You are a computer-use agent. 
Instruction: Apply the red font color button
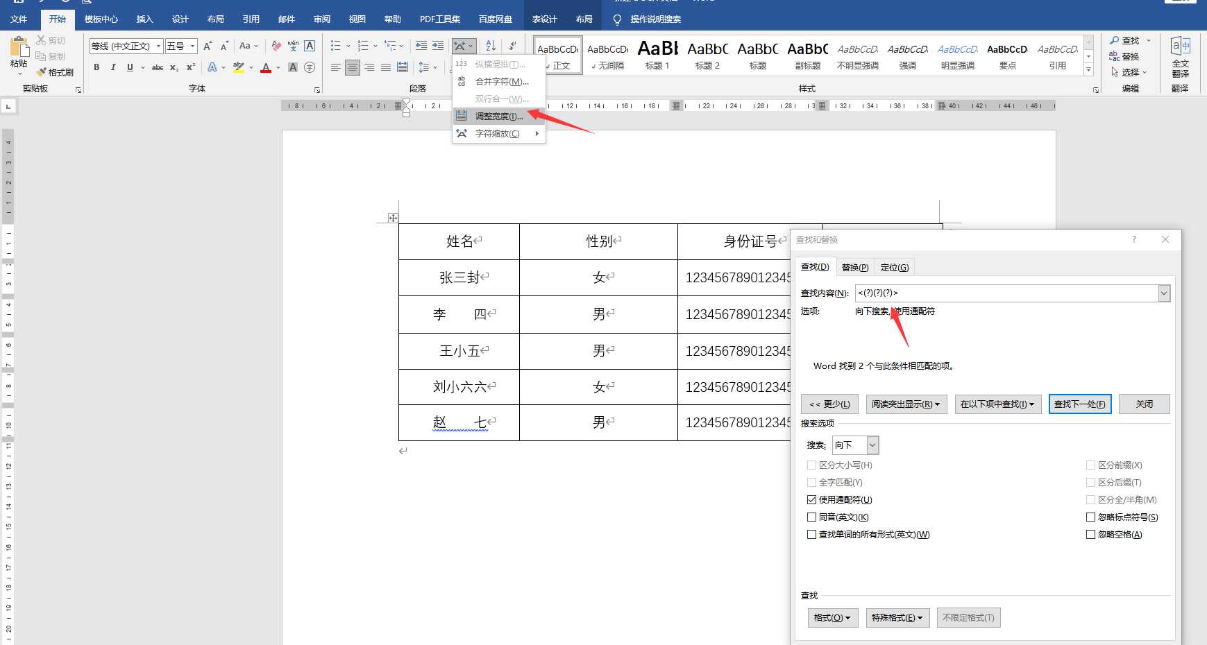pyautogui.click(x=266, y=67)
